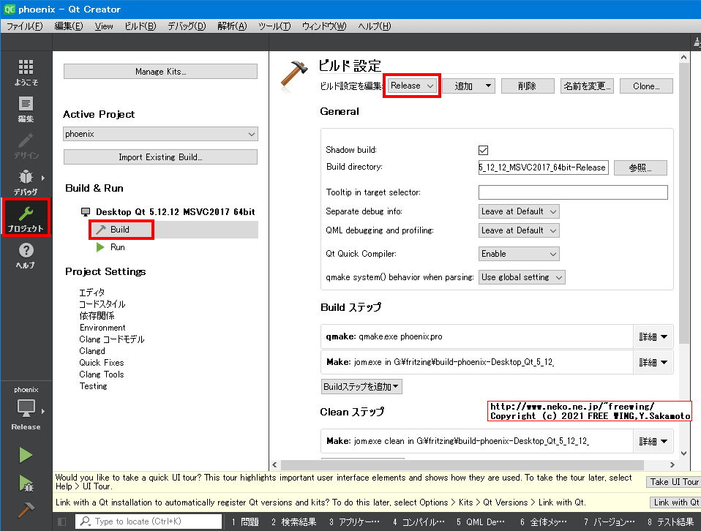Open the Release build configuration dropdown
Viewport: 701px width, 531px height.
tap(411, 86)
